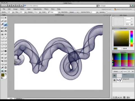Image resolution: width=135 pixels, height=101 pixels.
Task: Open the layer opacity dropdown arrow
Action: [x=133, y=72]
